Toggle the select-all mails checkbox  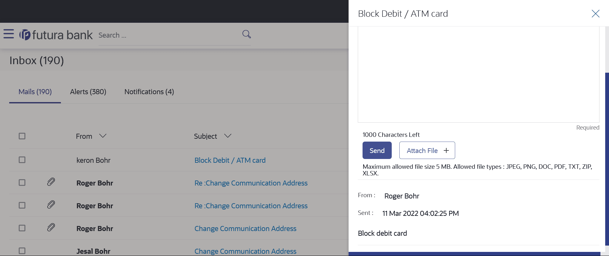tap(22, 136)
